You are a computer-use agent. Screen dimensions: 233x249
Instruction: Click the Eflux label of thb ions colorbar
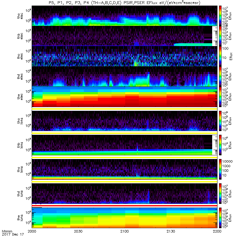230,145
